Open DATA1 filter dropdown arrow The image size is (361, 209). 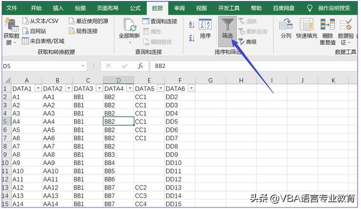tap(38, 88)
